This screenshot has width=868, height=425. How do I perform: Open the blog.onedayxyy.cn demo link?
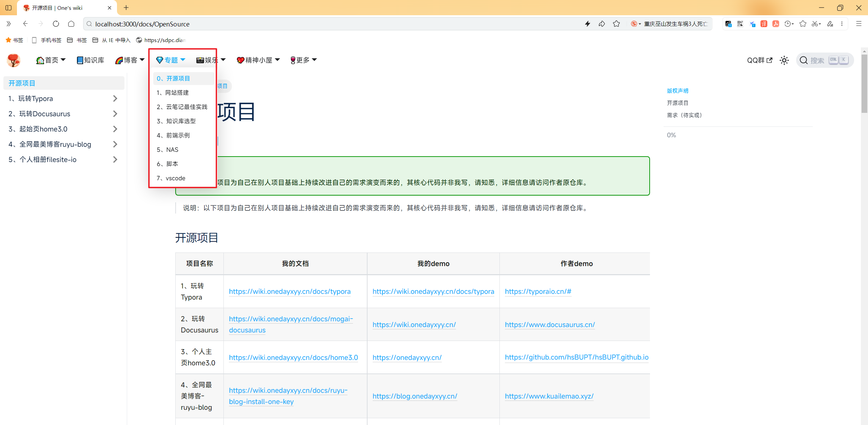[x=415, y=396]
